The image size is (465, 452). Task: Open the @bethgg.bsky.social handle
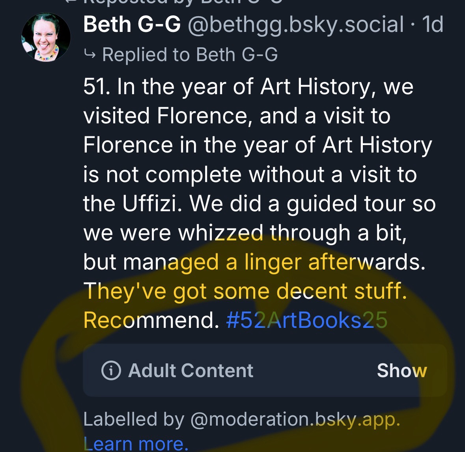tap(296, 24)
